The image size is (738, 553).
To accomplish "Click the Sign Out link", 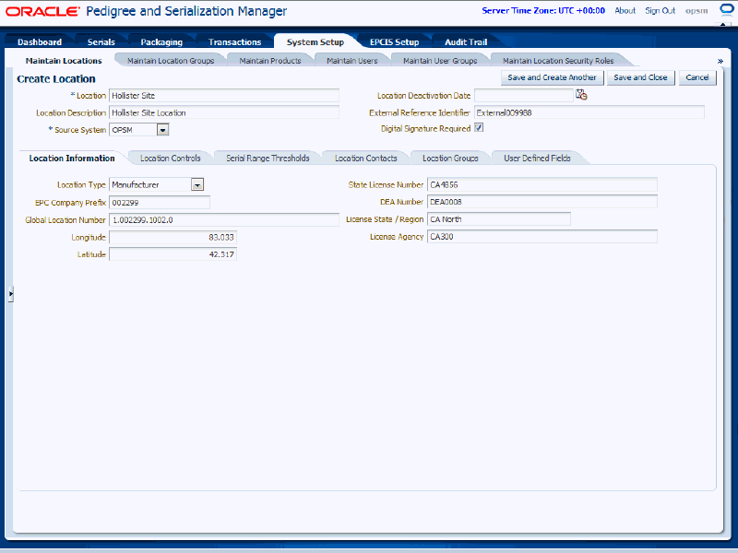I will tap(660, 11).
